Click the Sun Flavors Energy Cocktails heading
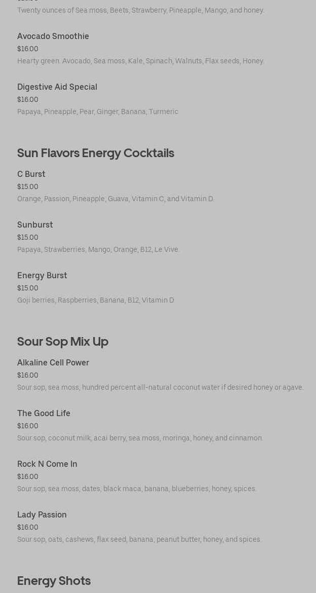316x593 pixels. (x=96, y=153)
